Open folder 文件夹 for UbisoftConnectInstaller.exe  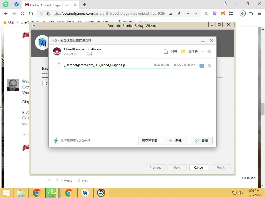pyautogui.click(x=189, y=52)
